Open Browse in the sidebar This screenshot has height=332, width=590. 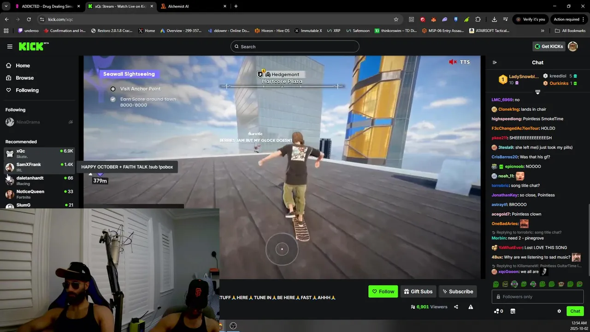(24, 78)
